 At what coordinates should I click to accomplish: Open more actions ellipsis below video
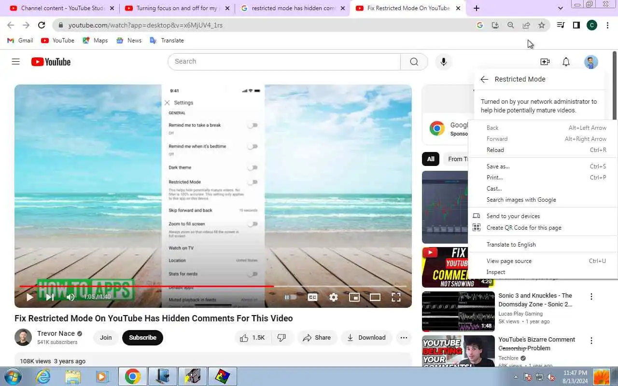click(x=404, y=338)
